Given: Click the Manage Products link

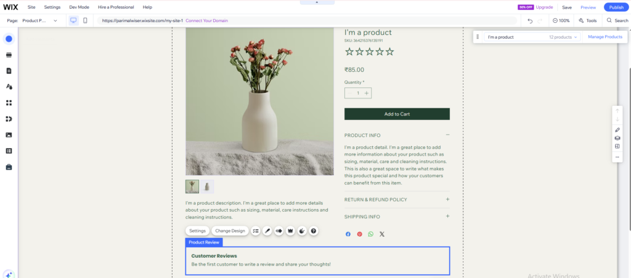Looking at the screenshot, I should (x=605, y=37).
